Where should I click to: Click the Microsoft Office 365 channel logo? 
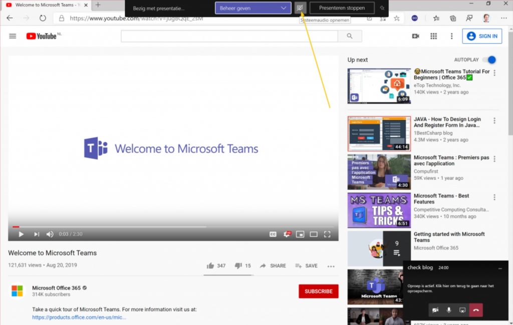pyautogui.click(x=17, y=290)
